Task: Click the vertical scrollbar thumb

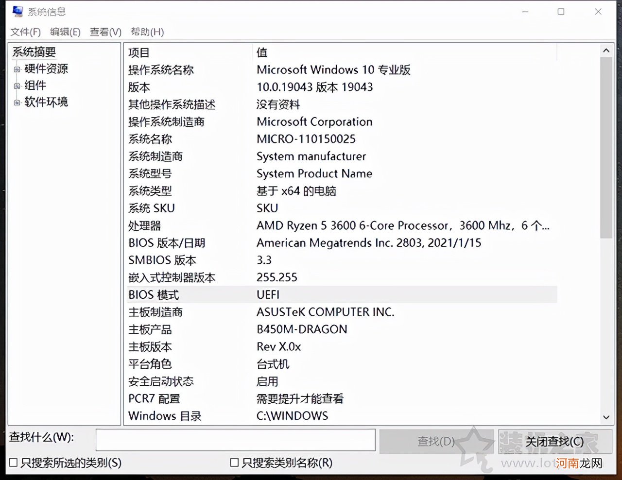Action: point(606,148)
